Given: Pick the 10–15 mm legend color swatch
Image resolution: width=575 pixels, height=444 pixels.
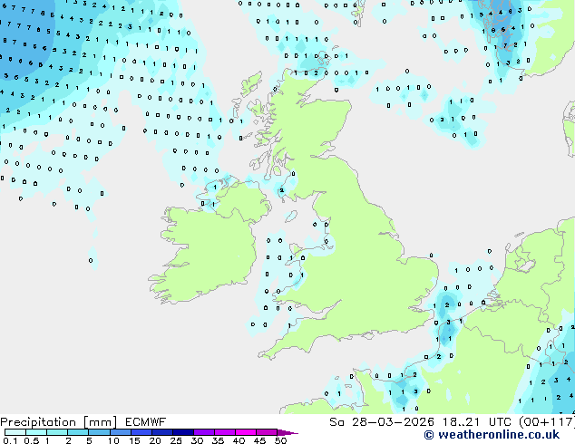Looking at the screenshot, I should [121, 432].
